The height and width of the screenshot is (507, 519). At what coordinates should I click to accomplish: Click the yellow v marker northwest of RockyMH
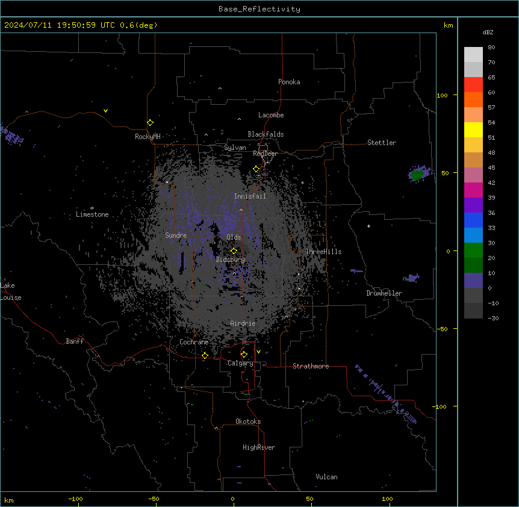pyautogui.click(x=105, y=111)
